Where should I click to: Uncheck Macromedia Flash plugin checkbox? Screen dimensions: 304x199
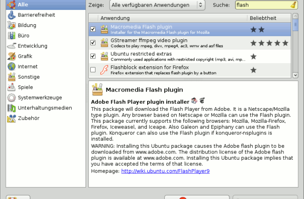[x=93, y=29]
